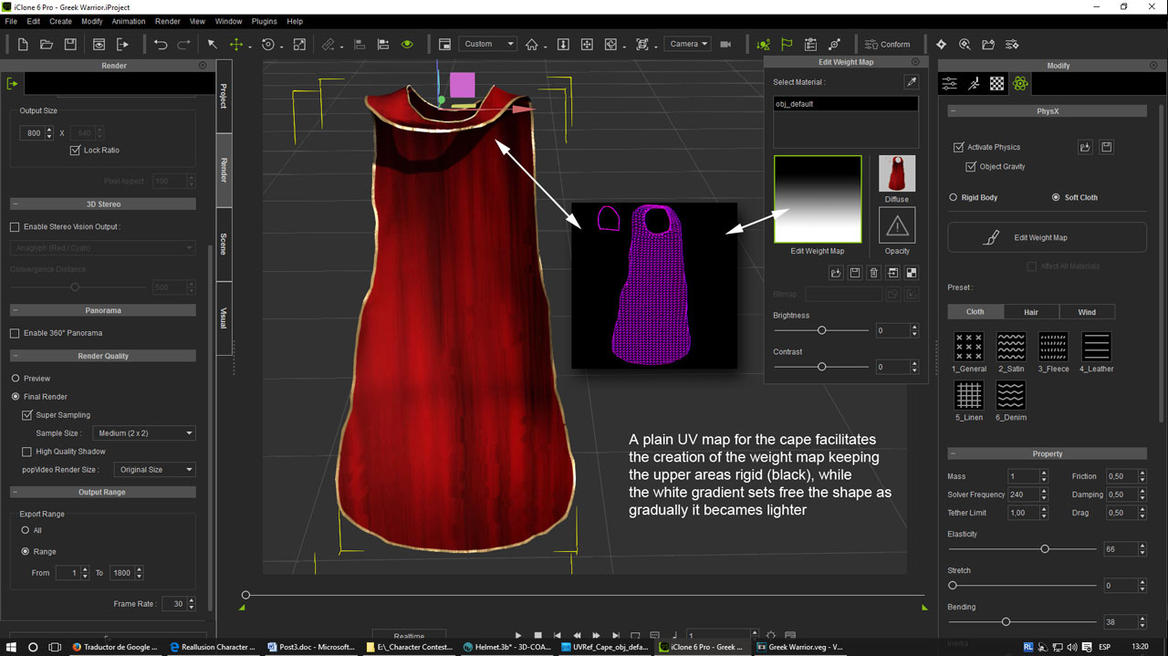The image size is (1168, 656).
Task: Enable 360° Panorama checkbox
Action: point(15,333)
